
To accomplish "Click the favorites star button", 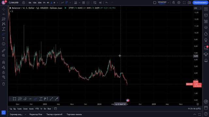I will pyautogui.click(x=4, y=112).
